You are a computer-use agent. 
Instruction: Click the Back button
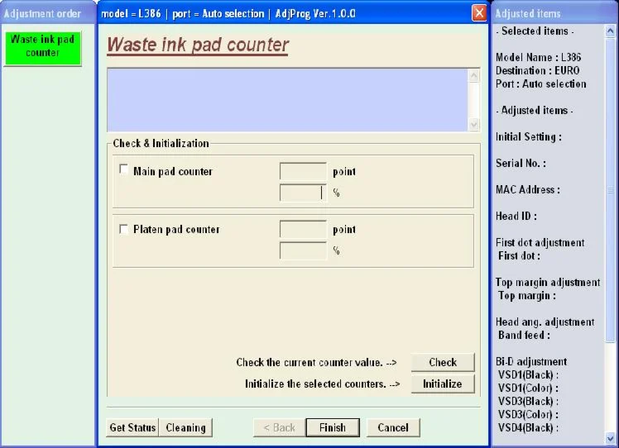point(279,427)
